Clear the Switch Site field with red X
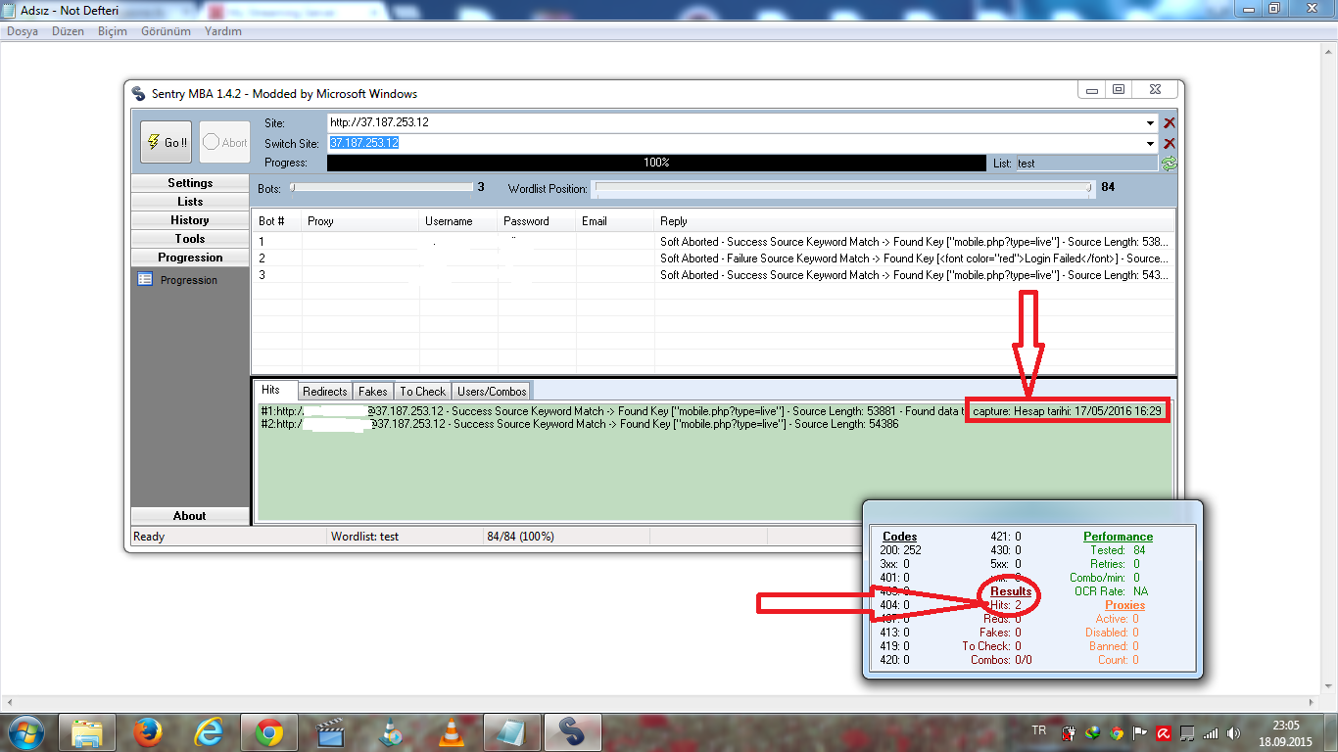This screenshot has width=1338, height=752. [x=1169, y=143]
